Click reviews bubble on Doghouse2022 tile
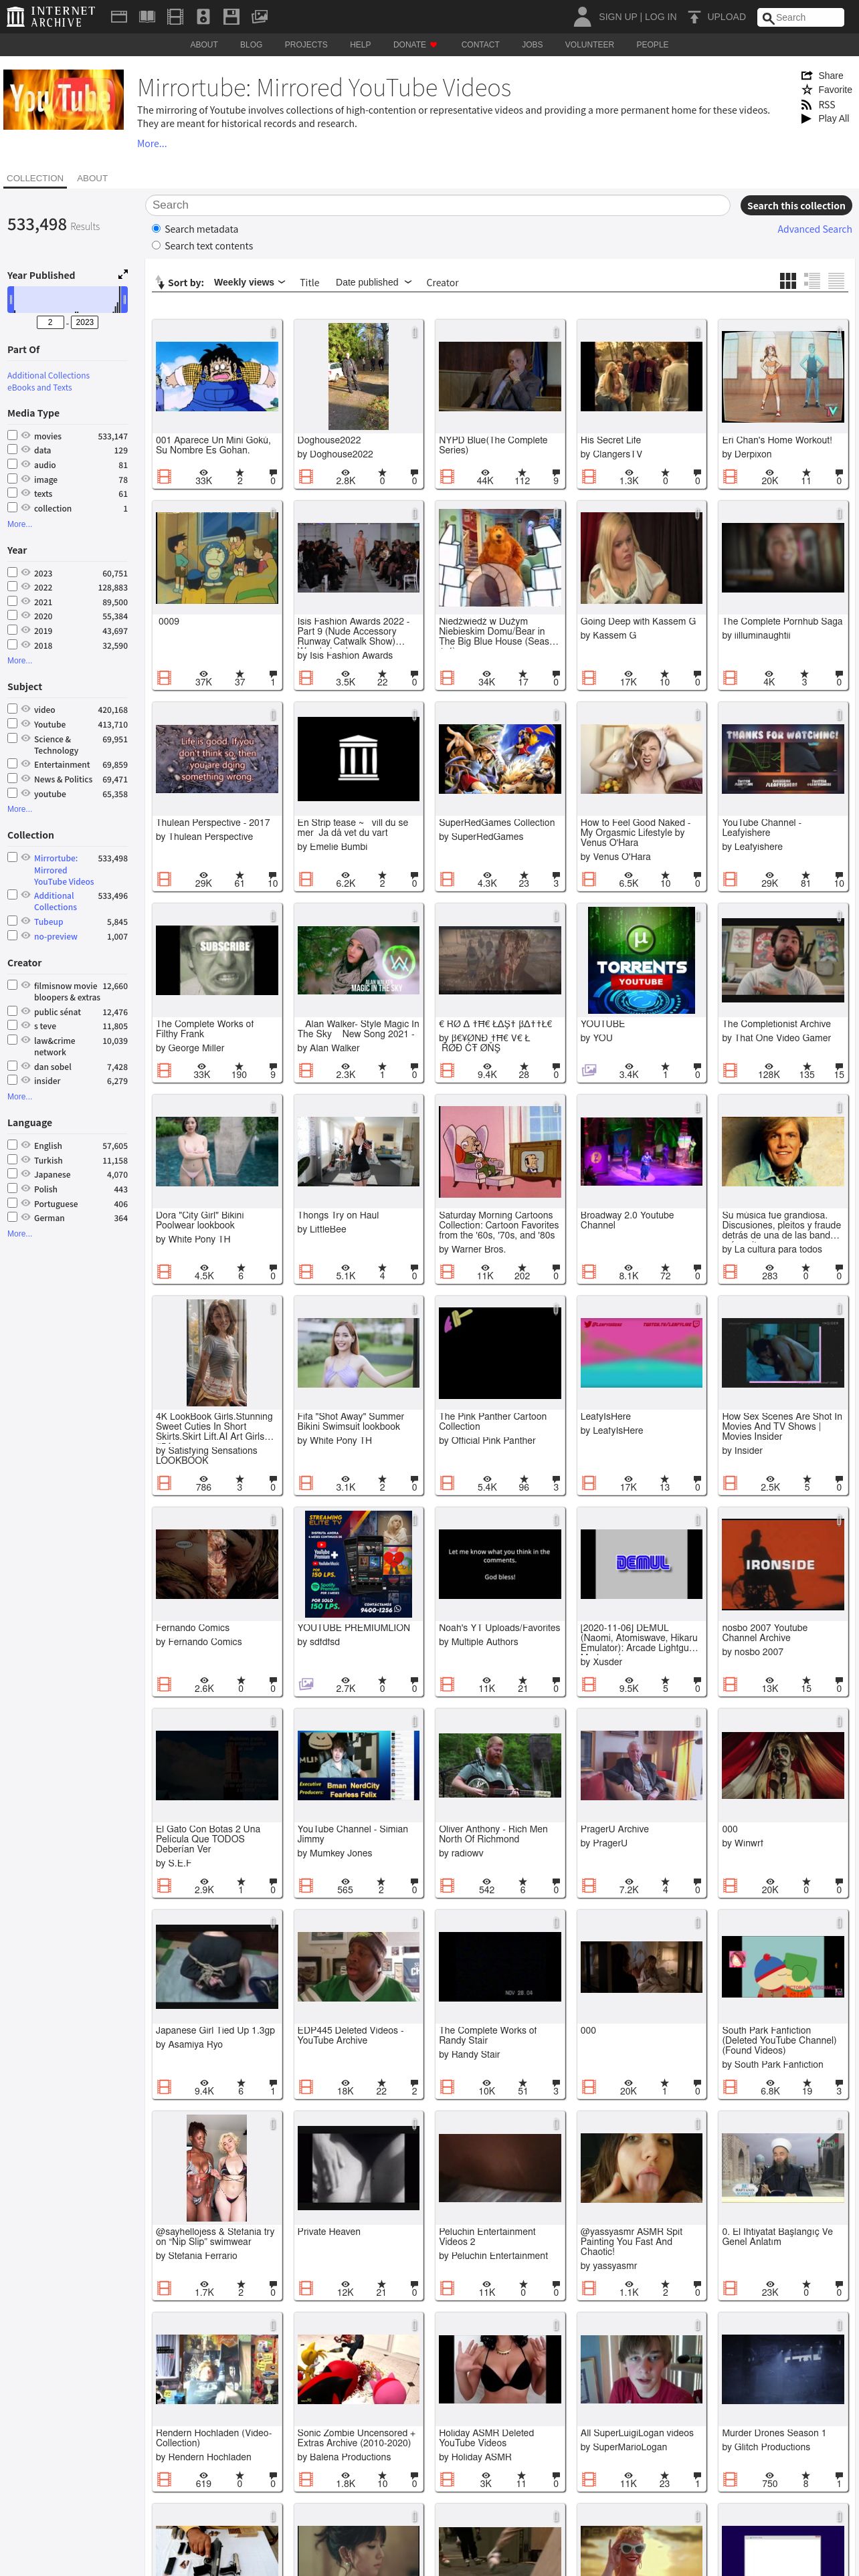The width and height of the screenshot is (859, 2576). coord(414,473)
